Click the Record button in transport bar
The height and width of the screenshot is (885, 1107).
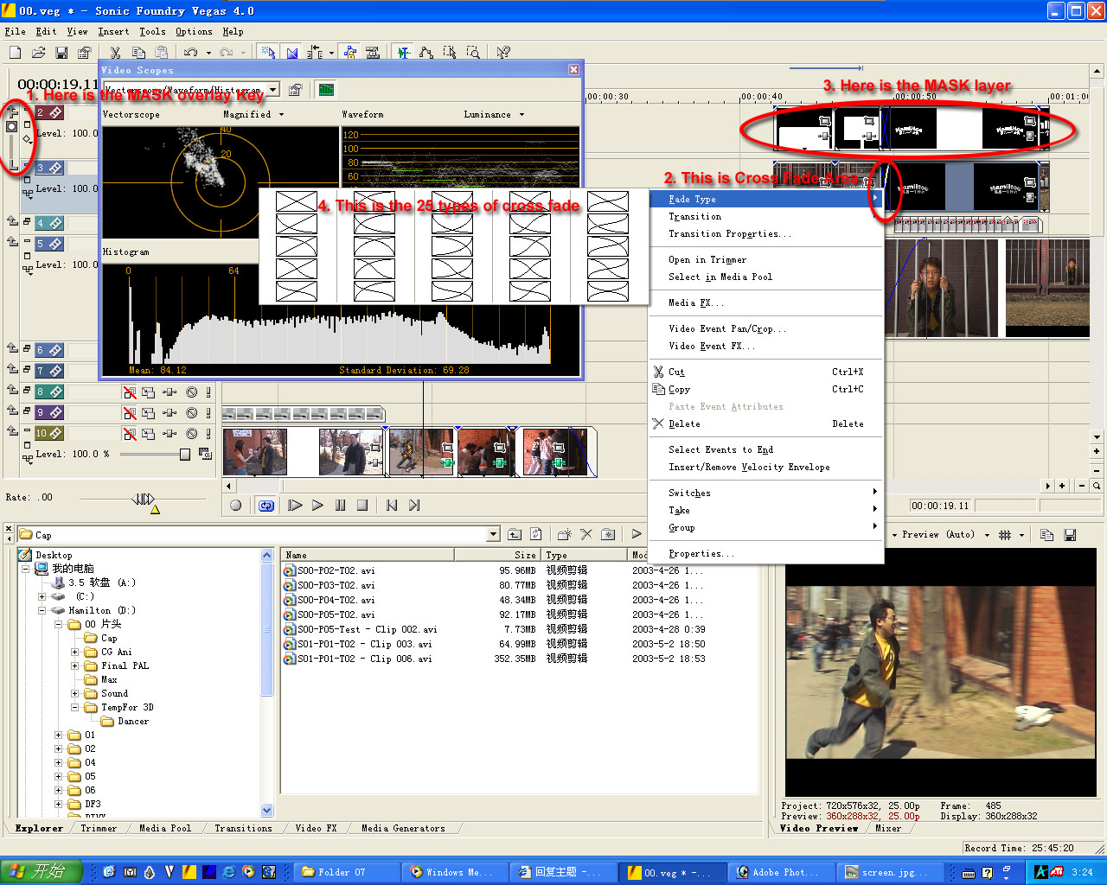pos(236,506)
